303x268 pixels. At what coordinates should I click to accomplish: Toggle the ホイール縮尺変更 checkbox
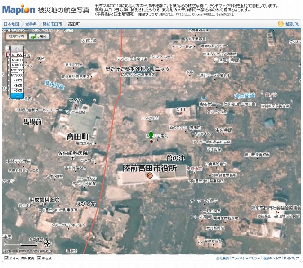(6, 258)
